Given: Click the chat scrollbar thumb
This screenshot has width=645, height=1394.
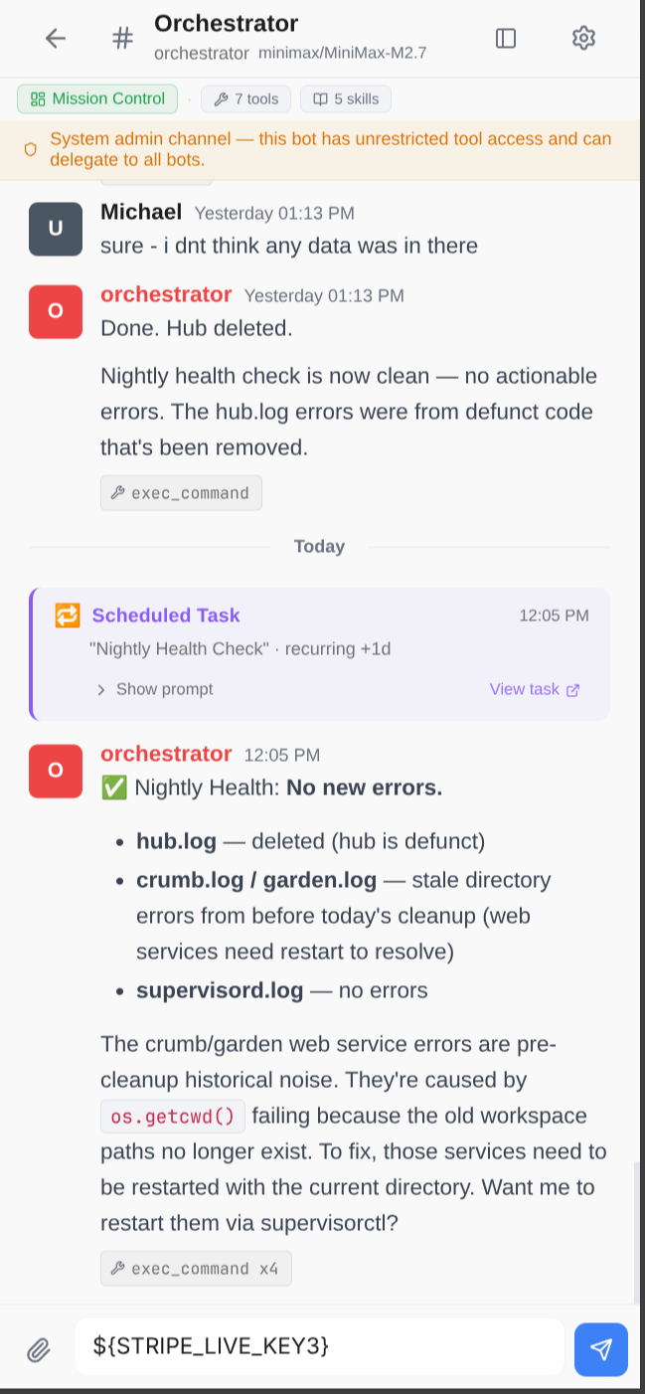Looking at the screenshot, I should (637, 1231).
